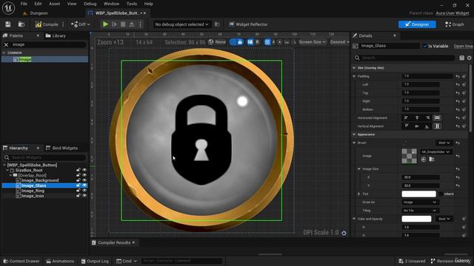
Task: Set horizontal alignment to fill
Action: click(x=437, y=118)
